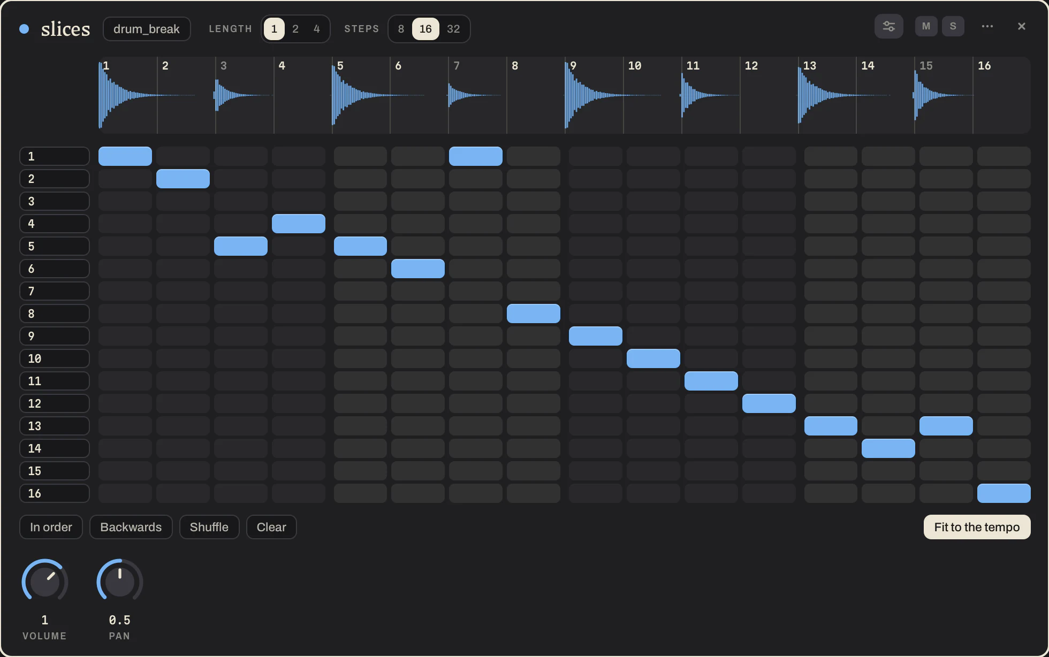This screenshot has width=1049, height=657.
Task: Toggle off active cell row 16 step 16
Action: (x=1004, y=493)
